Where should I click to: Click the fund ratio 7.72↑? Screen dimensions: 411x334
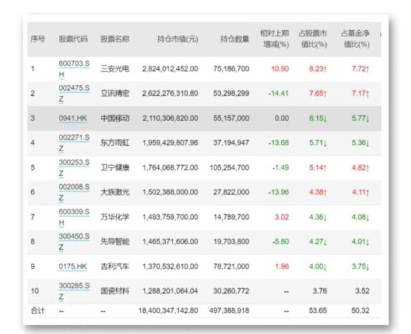[x=360, y=69]
